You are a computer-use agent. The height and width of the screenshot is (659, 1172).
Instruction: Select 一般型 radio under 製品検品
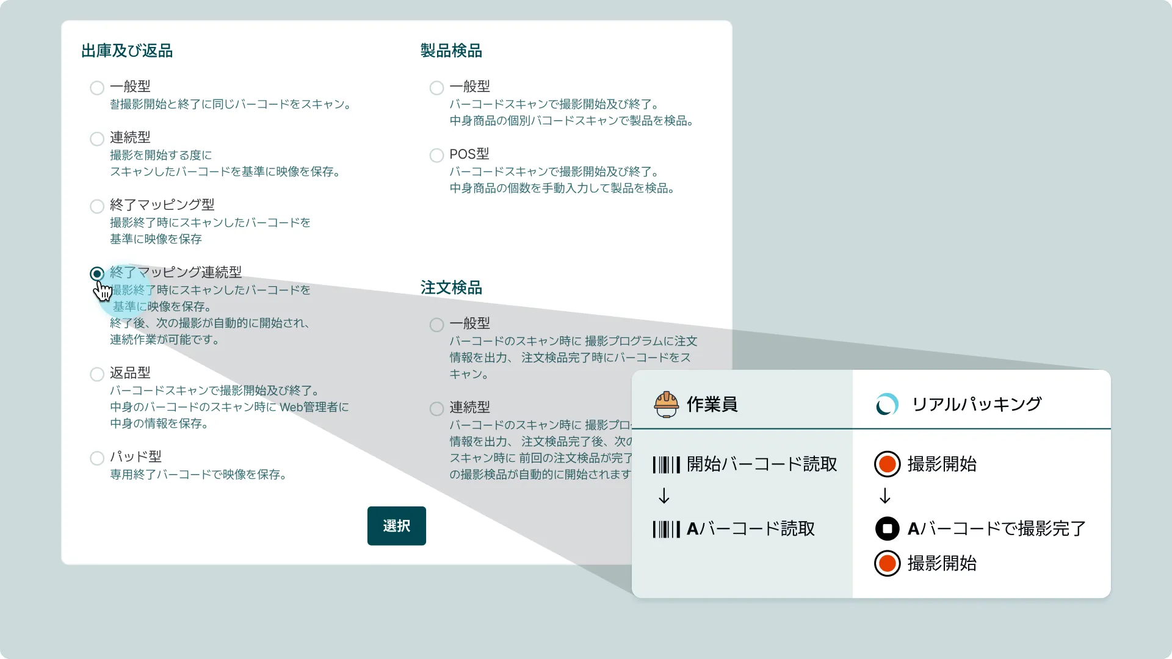(436, 88)
